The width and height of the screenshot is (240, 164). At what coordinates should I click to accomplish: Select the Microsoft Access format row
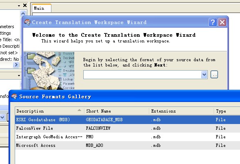point(127,145)
